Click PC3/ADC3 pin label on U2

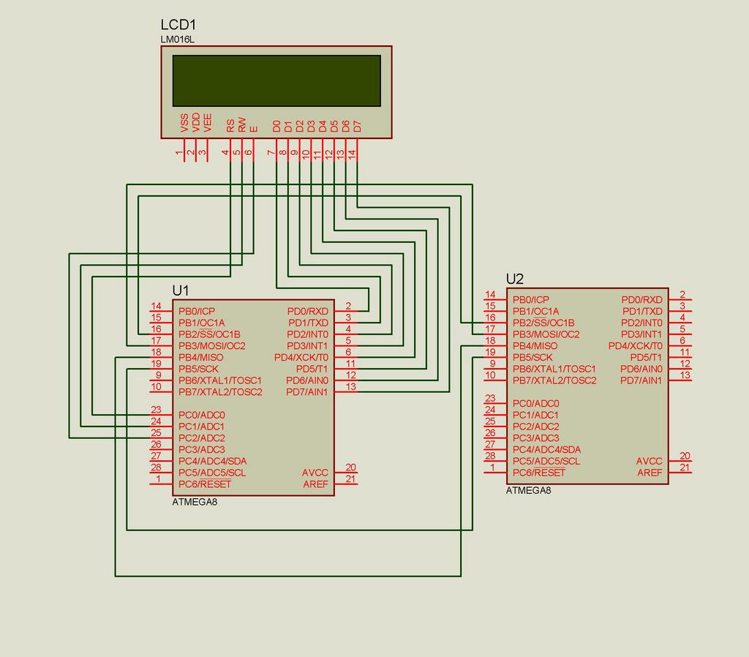click(x=535, y=438)
